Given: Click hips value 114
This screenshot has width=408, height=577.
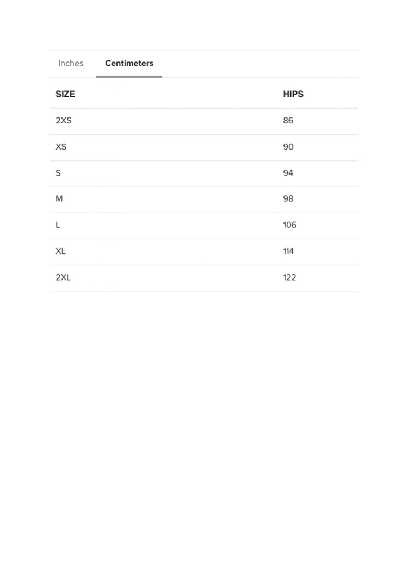Looking at the screenshot, I should click(x=288, y=251).
